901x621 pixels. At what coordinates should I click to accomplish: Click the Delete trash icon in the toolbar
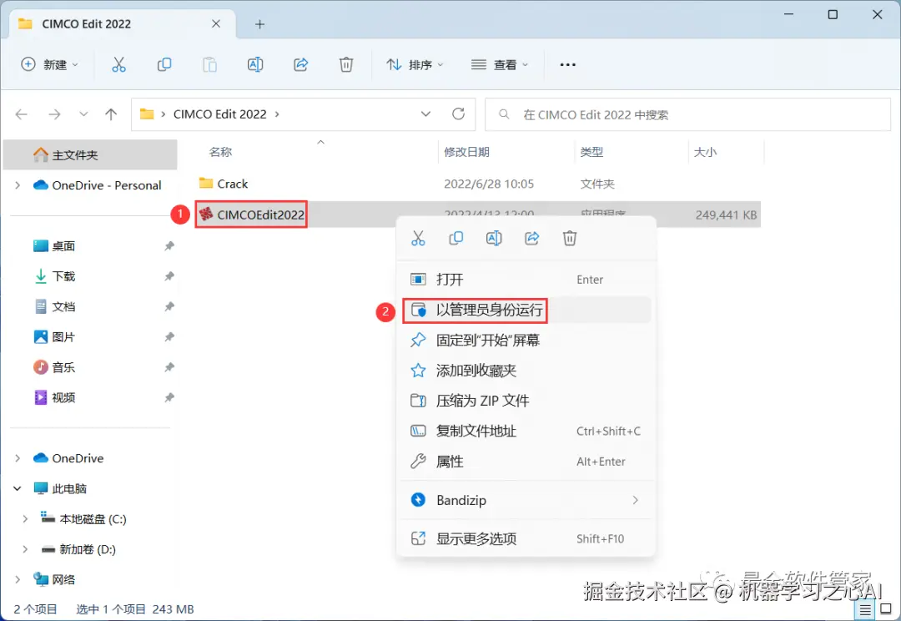click(x=346, y=64)
